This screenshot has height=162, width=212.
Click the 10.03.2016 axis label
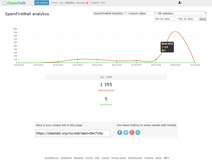[x=195, y=65]
